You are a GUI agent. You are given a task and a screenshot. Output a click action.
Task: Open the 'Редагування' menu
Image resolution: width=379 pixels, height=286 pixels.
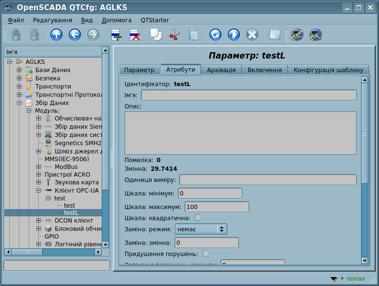tap(52, 20)
